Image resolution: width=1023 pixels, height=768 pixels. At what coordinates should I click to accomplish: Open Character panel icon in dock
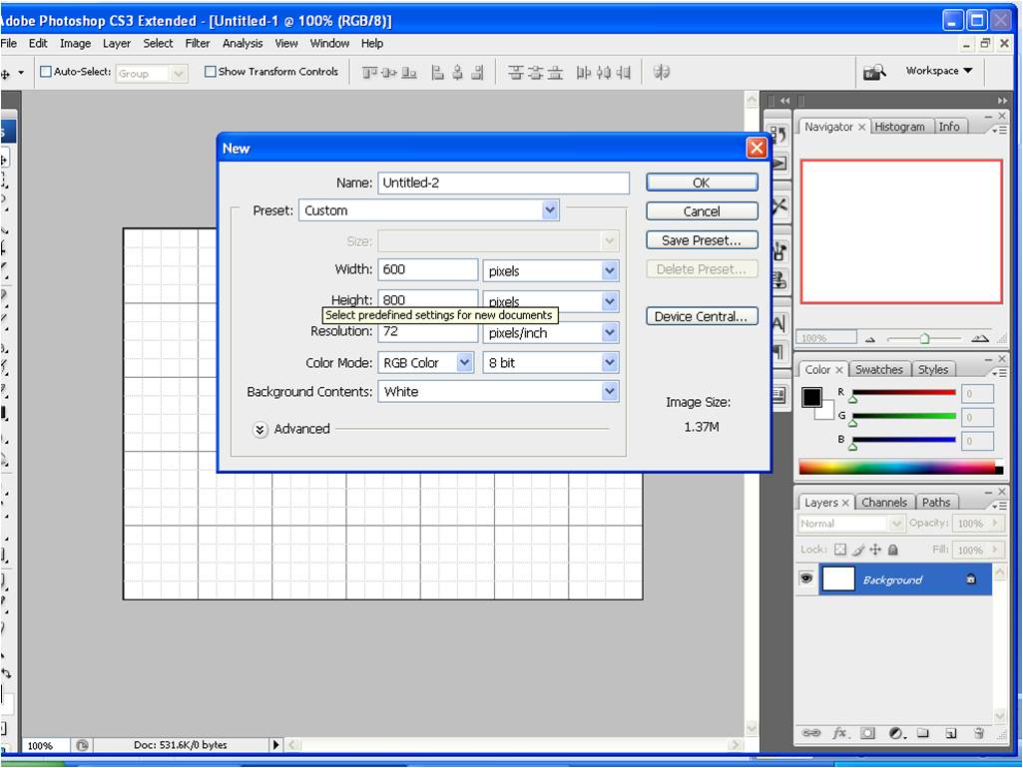[778, 323]
